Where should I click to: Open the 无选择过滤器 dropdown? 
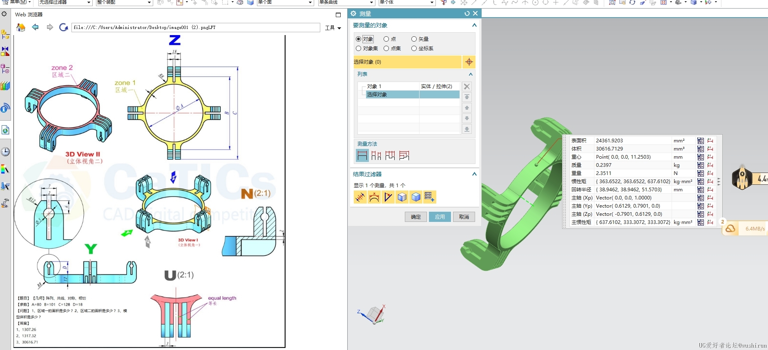click(65, 2)
